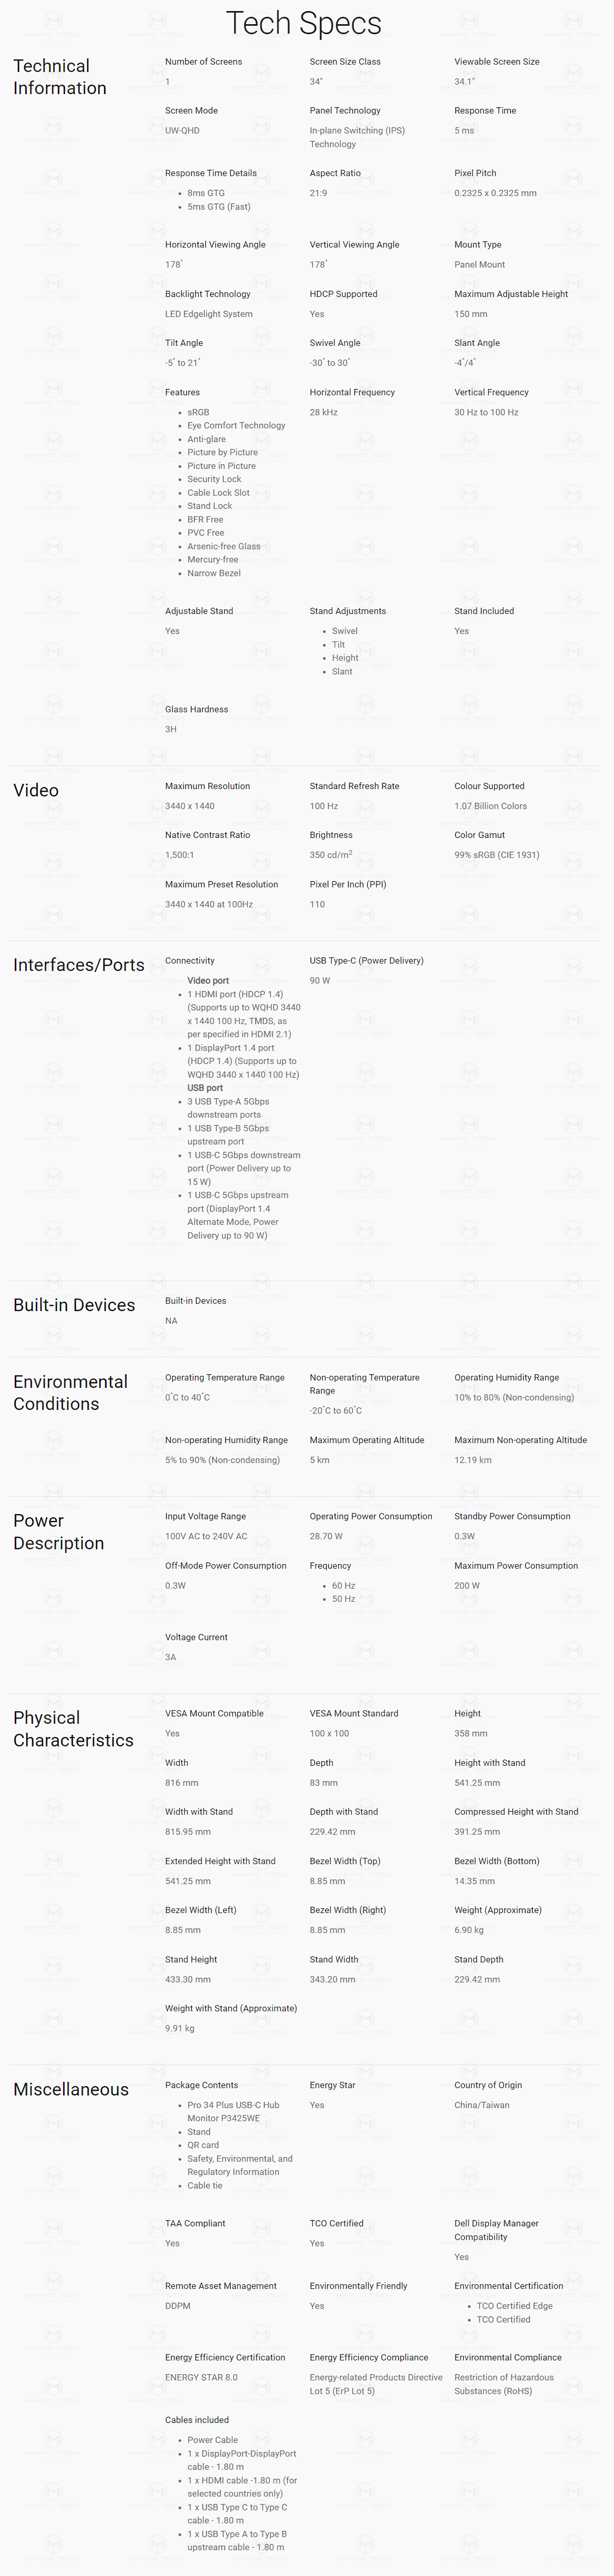Select the Operating Power Consumption label
The height and width of the screenshot is (2576, 614).
pyautogui.click(x=370, y=1516)
